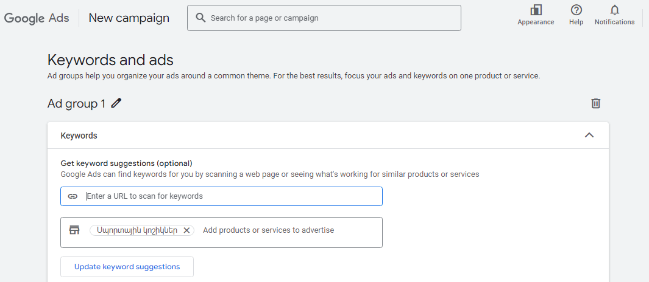Edit Ad group 1 name with pencil icon
This screenshot has height=282, width=649.
(x=116, y=103)
